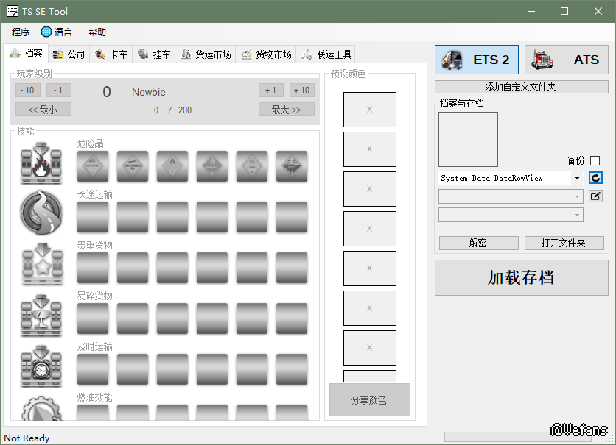
Task: Click the first preset color swatch
Action: [369, 110]
